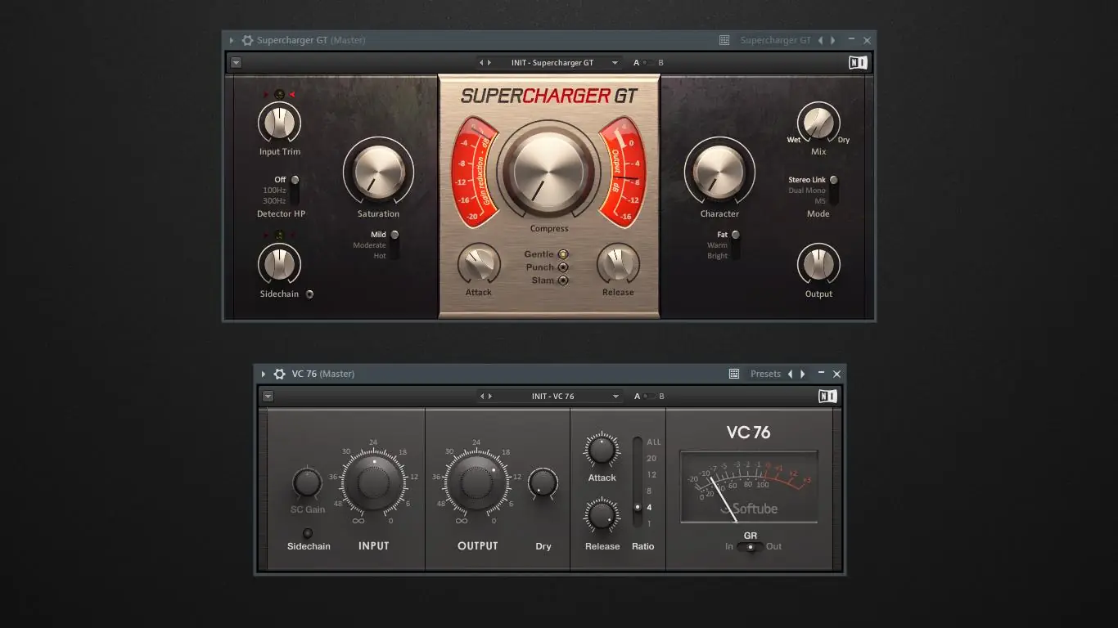Step to previous preset in Supercharger GT header
This screenshot has width=1118, height=628.
(x=482, y=63)
